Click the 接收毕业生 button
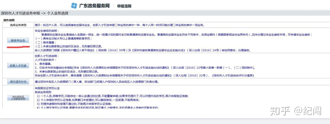This screenshot has width=330, height=124. pos(18,40)
